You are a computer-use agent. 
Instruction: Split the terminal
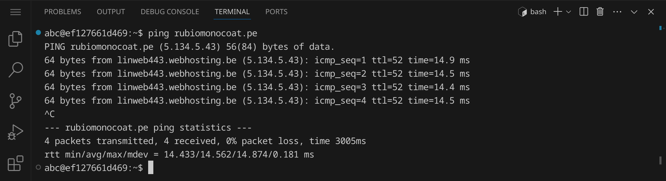[584, 12]
